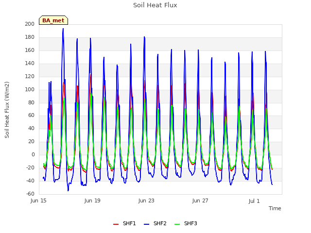Click the 200 y-axis tick label
This screenshot has width=311, height=233.
point(30,24)
